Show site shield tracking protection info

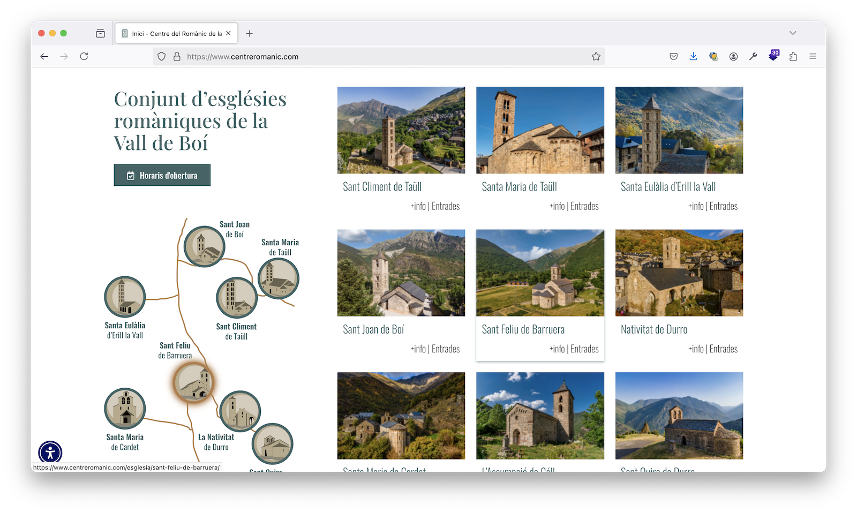point(162,56)
